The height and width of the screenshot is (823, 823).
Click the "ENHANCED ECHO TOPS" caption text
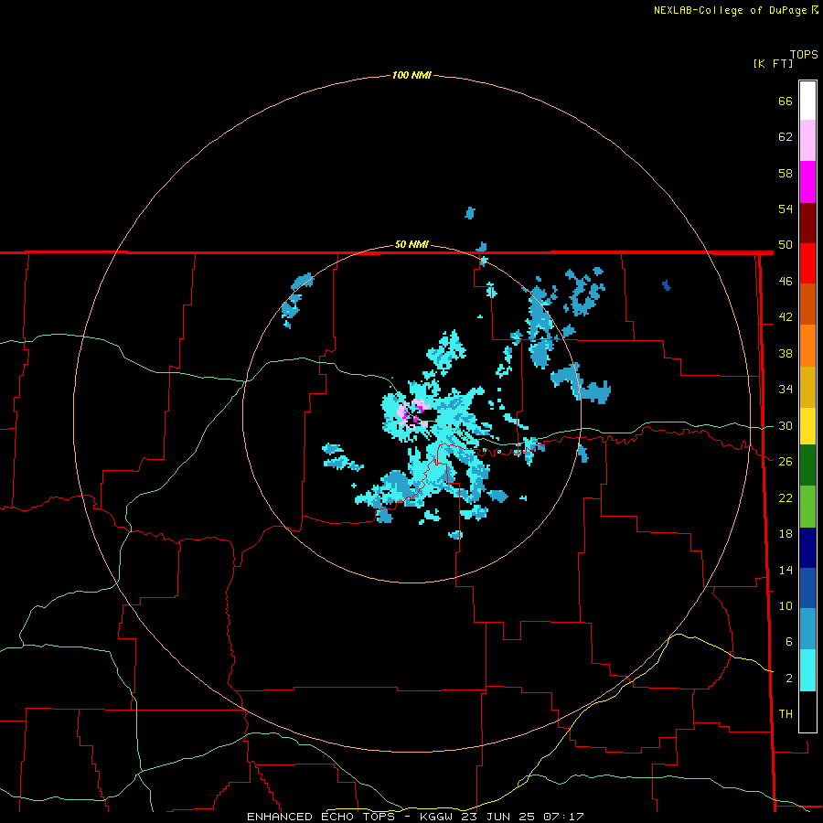click(321, 817)
